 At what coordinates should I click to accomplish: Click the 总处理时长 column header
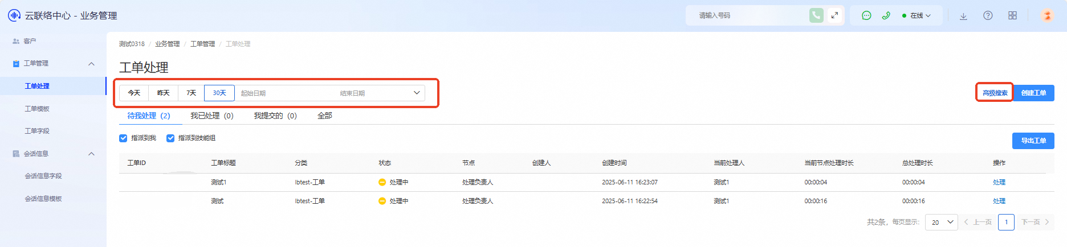(918, 163)
